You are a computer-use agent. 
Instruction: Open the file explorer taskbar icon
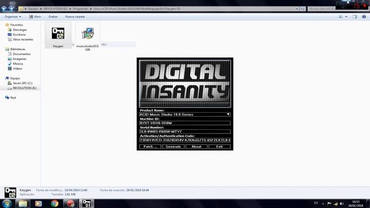pos(23,203)
